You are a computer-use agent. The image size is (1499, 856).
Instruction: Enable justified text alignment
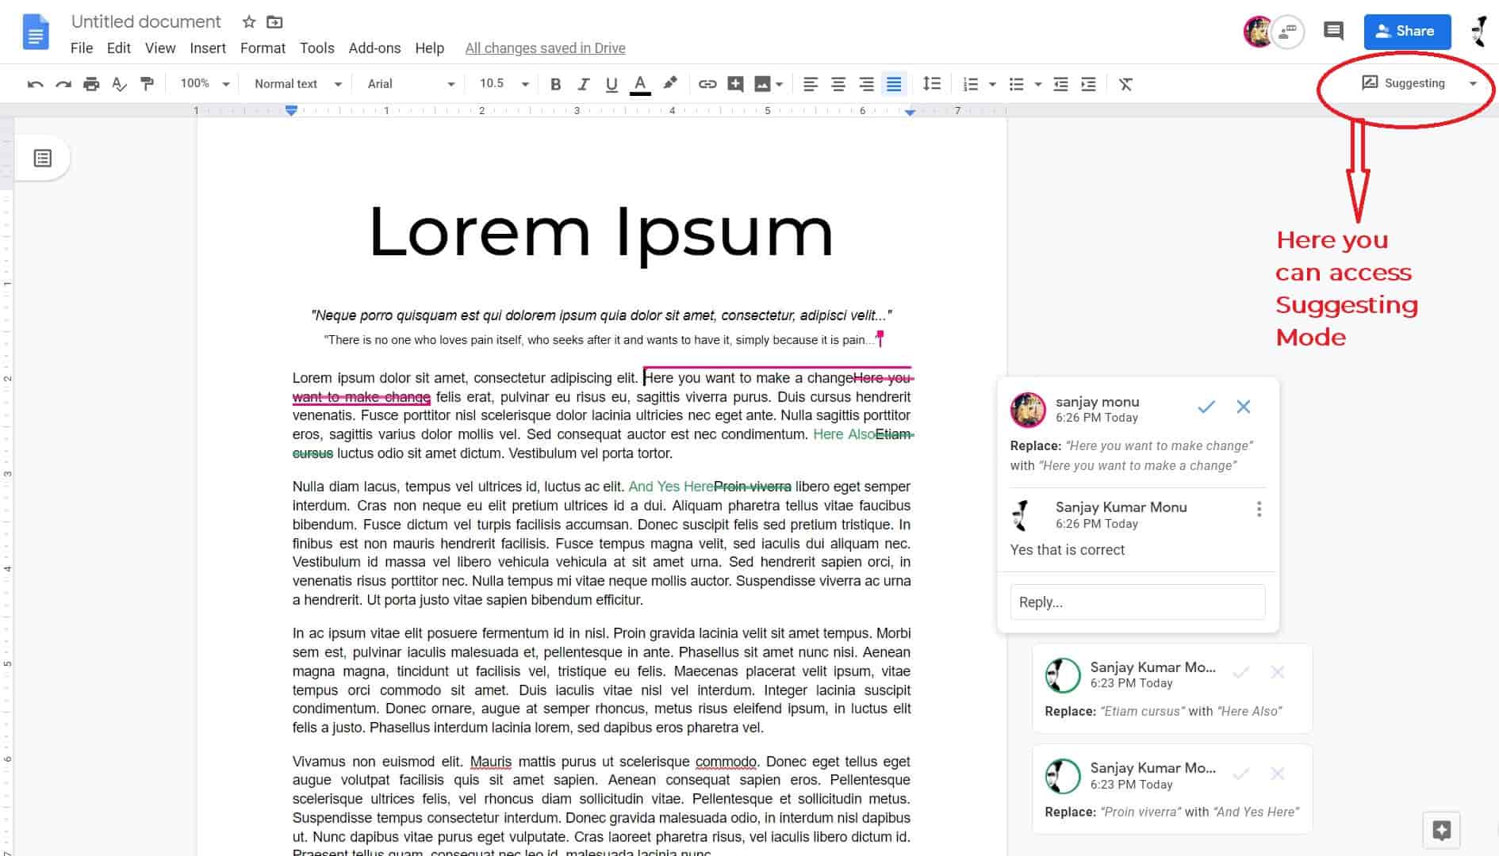coord(894,84)
